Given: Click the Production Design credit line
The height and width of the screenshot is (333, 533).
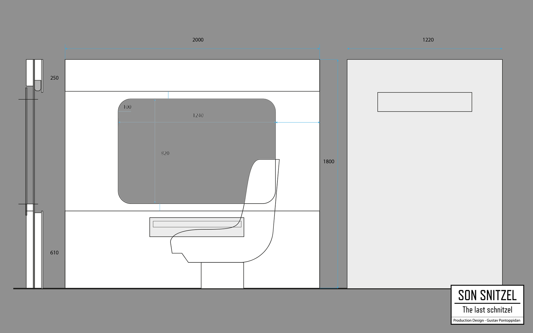Looking at the screenshot, I should pos(487,321).
